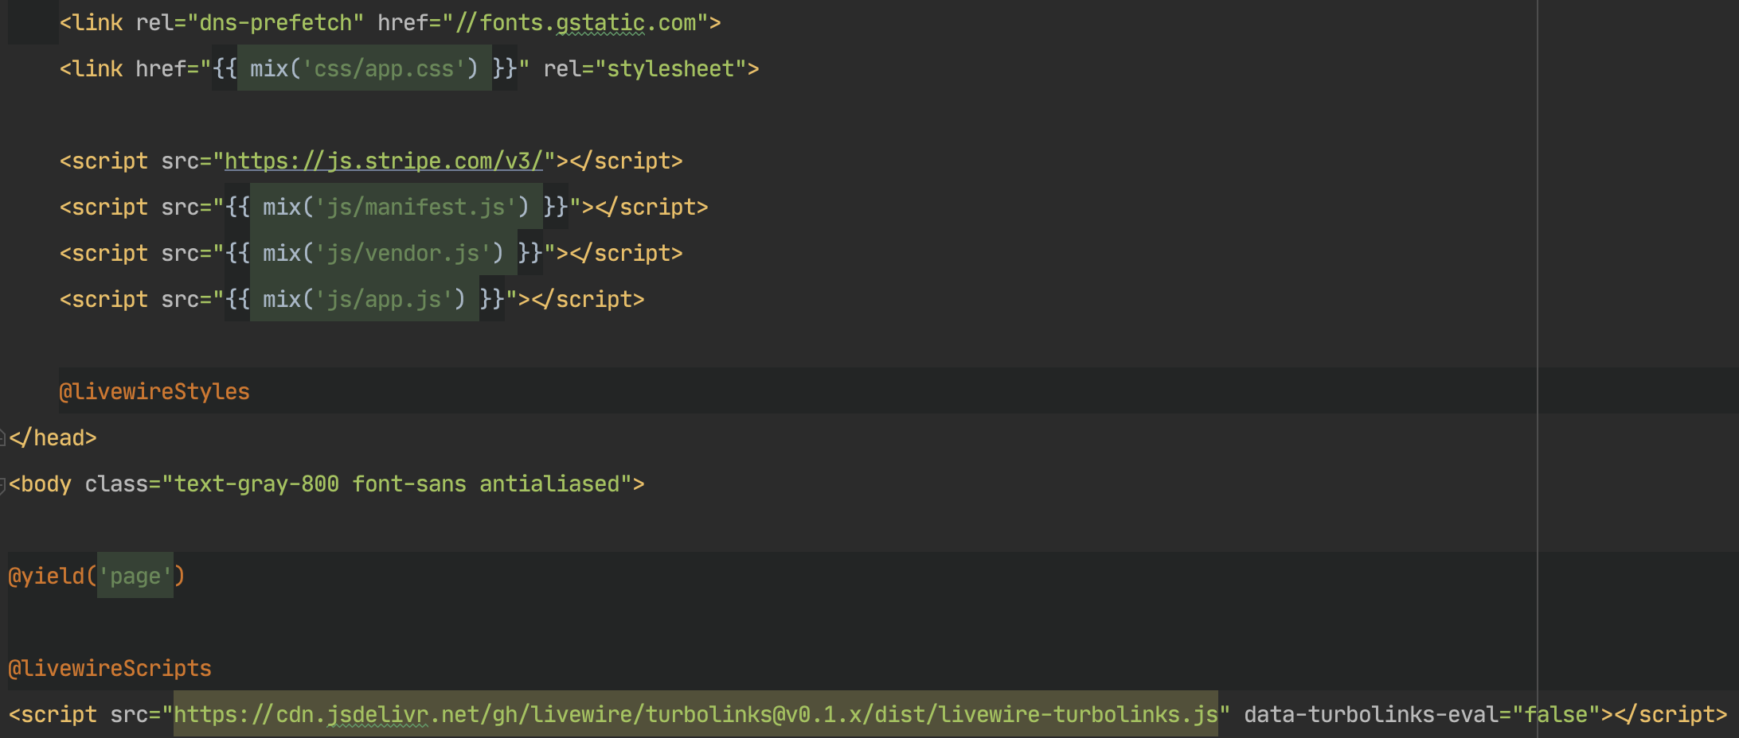Click the 'page' string inside @yield
The width and height of the screenshot is (1739, 738).
point(137,576)
